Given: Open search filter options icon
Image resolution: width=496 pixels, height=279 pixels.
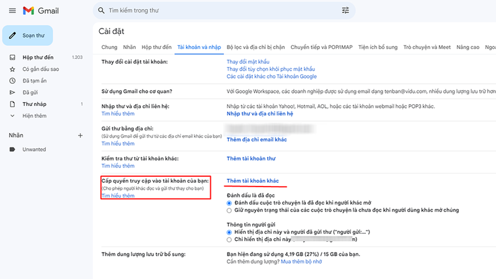Looking at the screenshot, I should click(x=345, y=11).
